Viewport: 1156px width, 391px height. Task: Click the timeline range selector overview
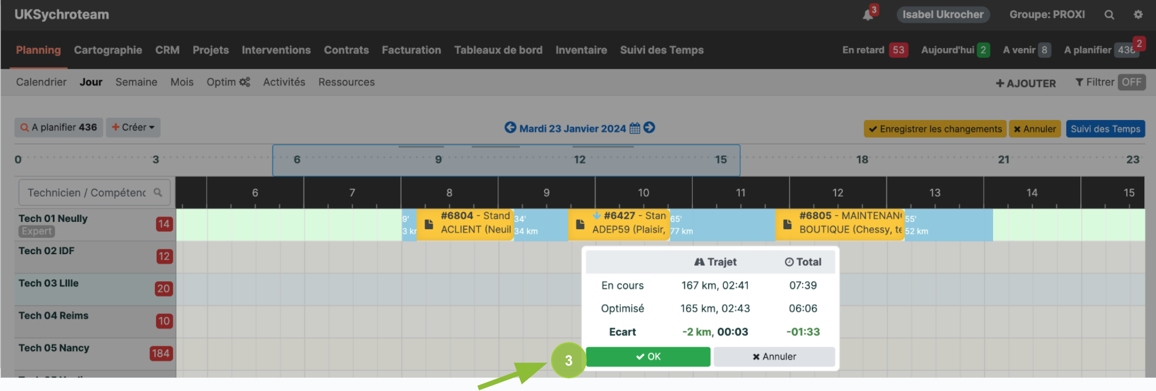point(506,160)
